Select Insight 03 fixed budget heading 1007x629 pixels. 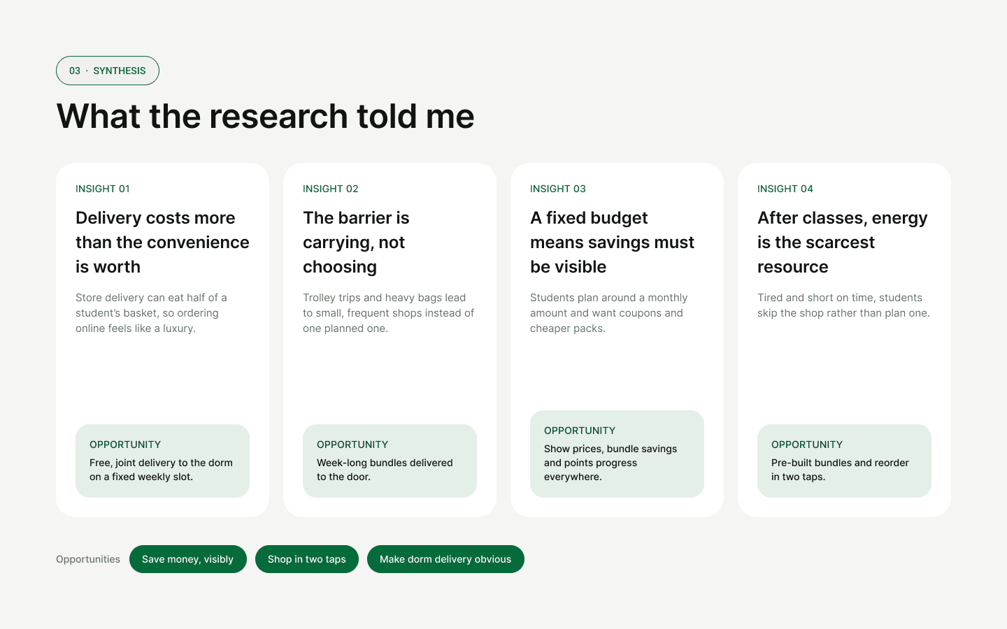tap(613, 242)
